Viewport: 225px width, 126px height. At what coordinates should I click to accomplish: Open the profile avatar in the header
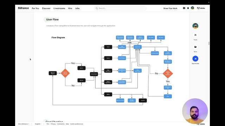point(192,8)
